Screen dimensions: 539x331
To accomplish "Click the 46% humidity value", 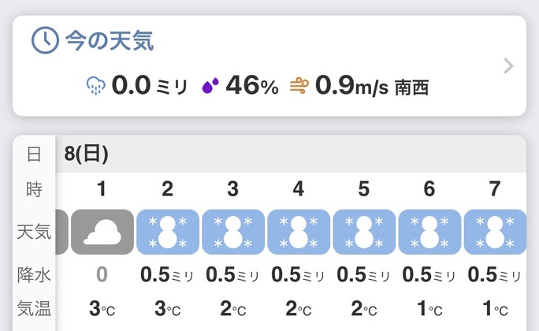I will point(252,86).
